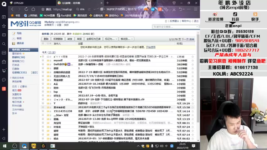Viewport: 267px width, 150px height.
Task: Click 清空 link beside 垃圾箱
Action: pos(34,73)
